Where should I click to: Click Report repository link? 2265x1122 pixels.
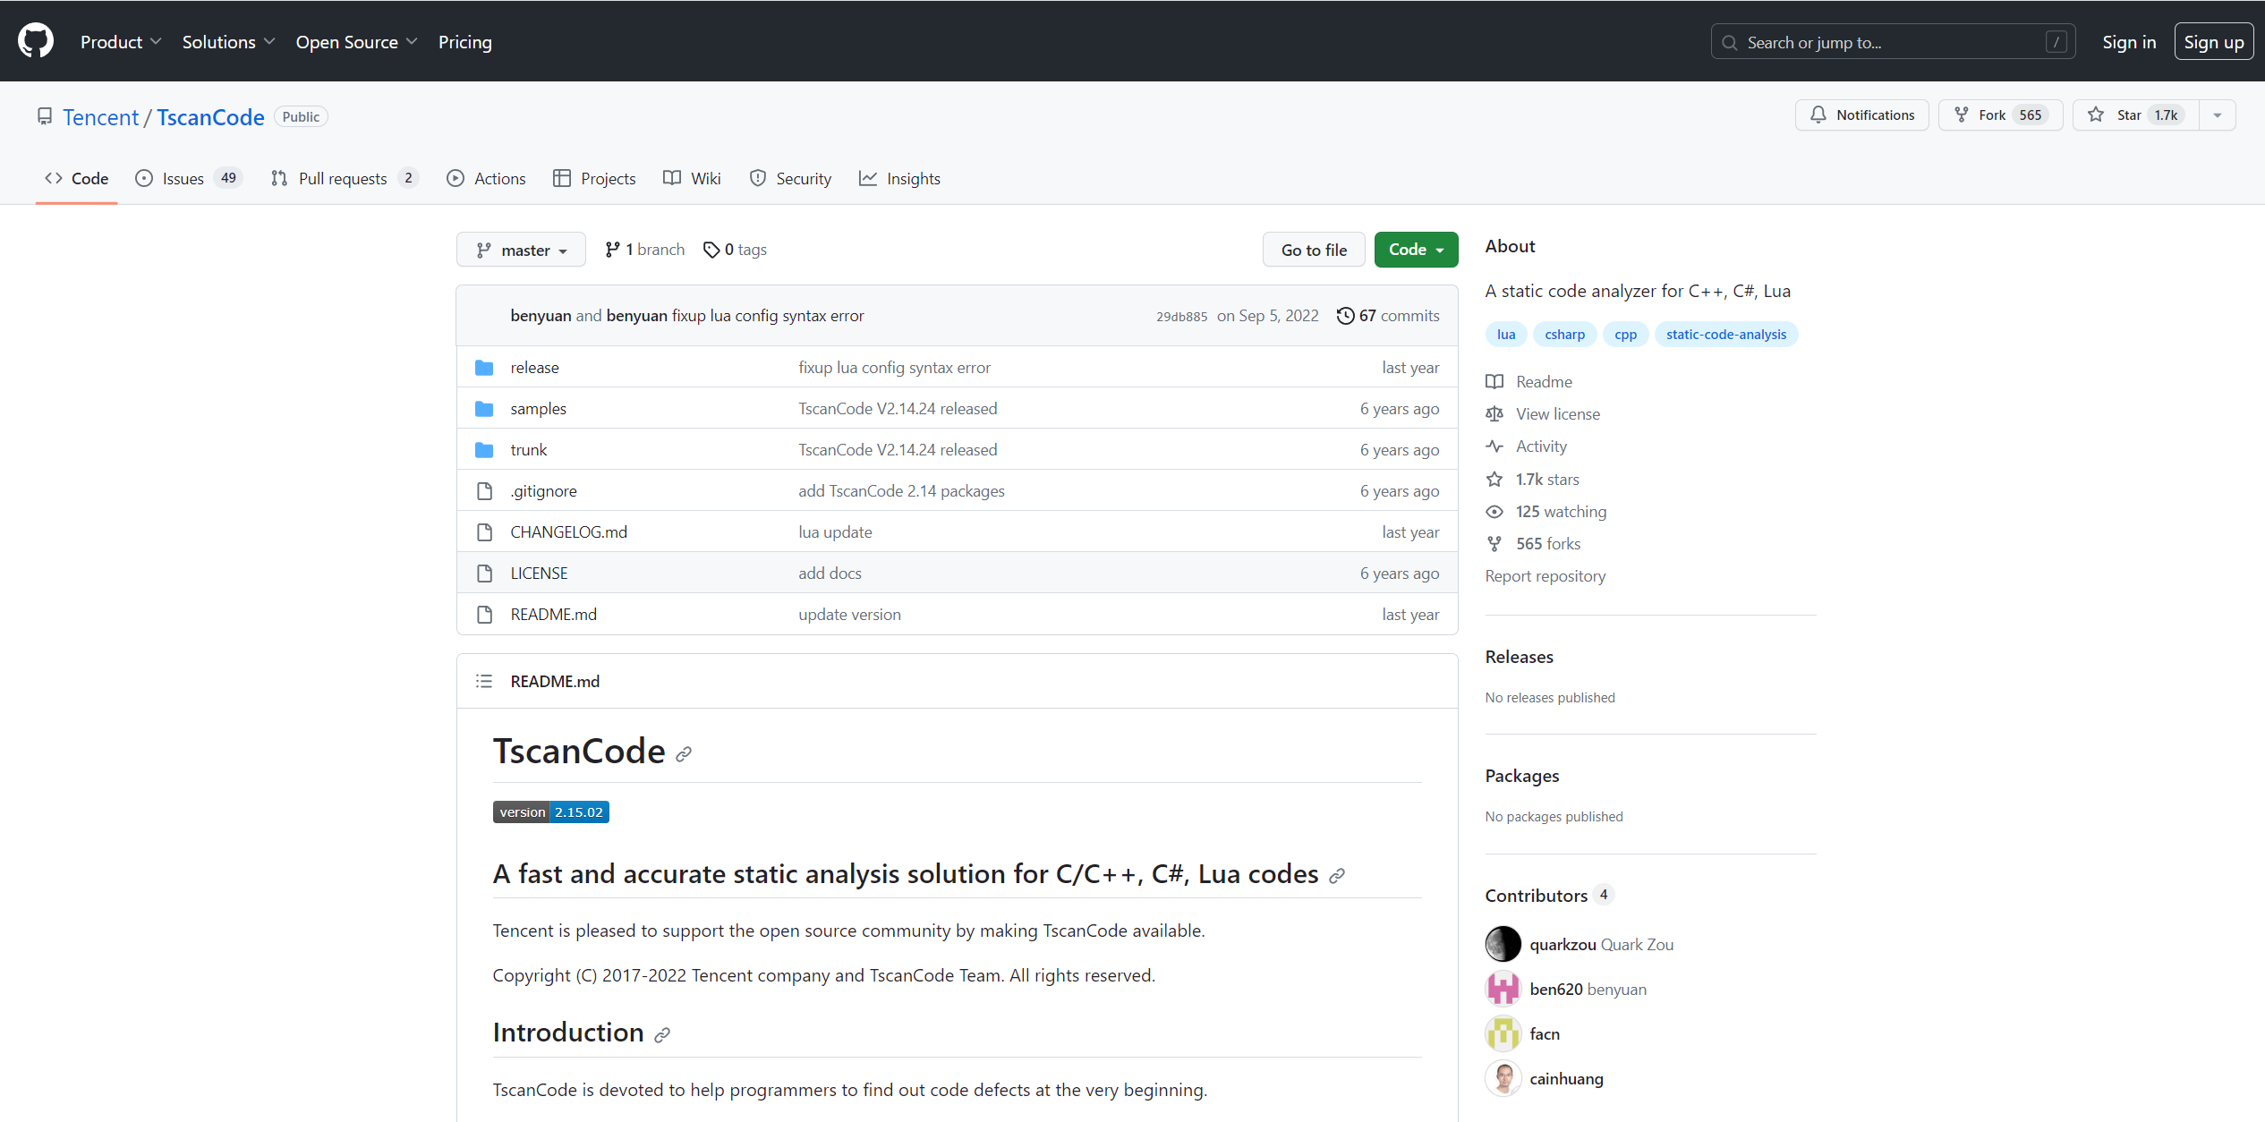click(1545, 576)
